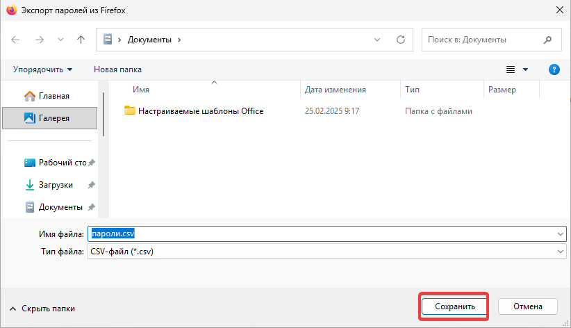Expand the address bar history dropdown

coord(377,40)
